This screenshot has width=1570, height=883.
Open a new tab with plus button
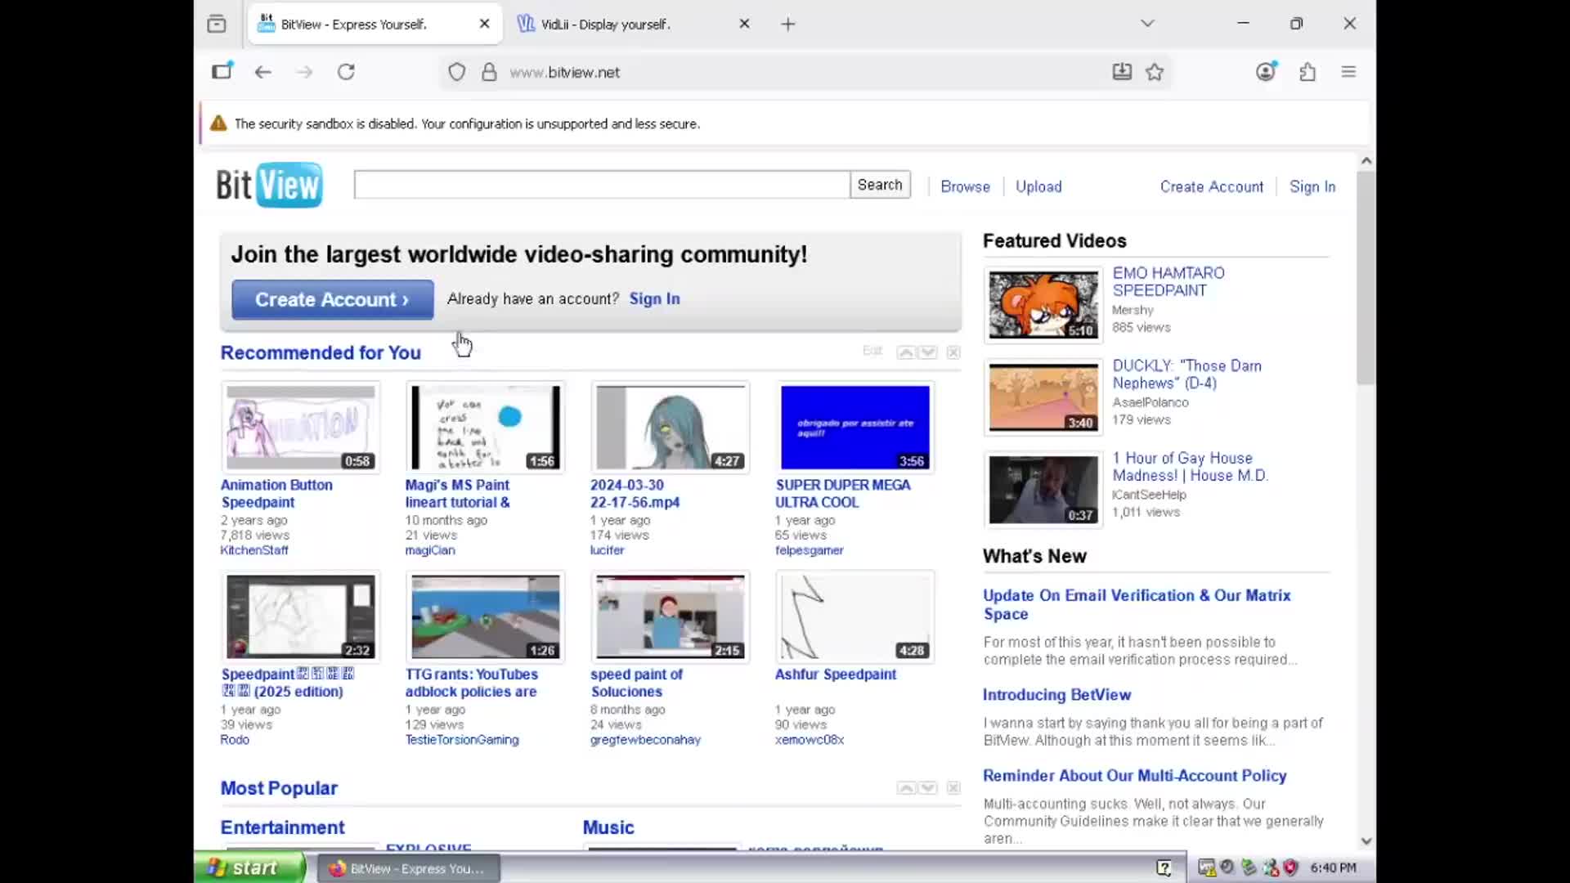[788, 25]
